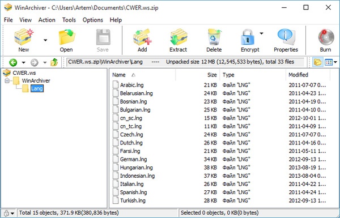Image resolution: width=340 pixels, height=218 pixels.
Task: Click the WinArchiver title bar app icon
Action: click(8, 7)
